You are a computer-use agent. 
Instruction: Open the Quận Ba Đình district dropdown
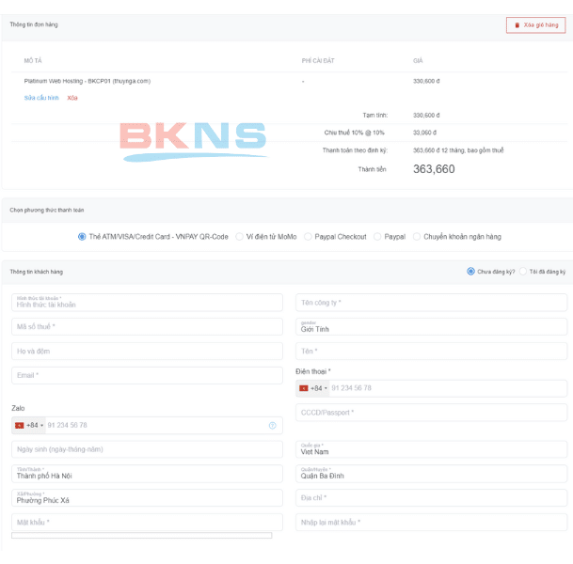coord(431,474)
